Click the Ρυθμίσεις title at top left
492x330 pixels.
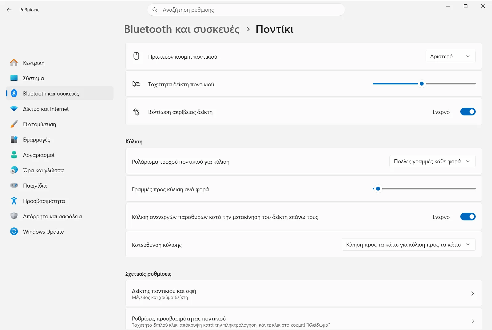coord(29,10)
